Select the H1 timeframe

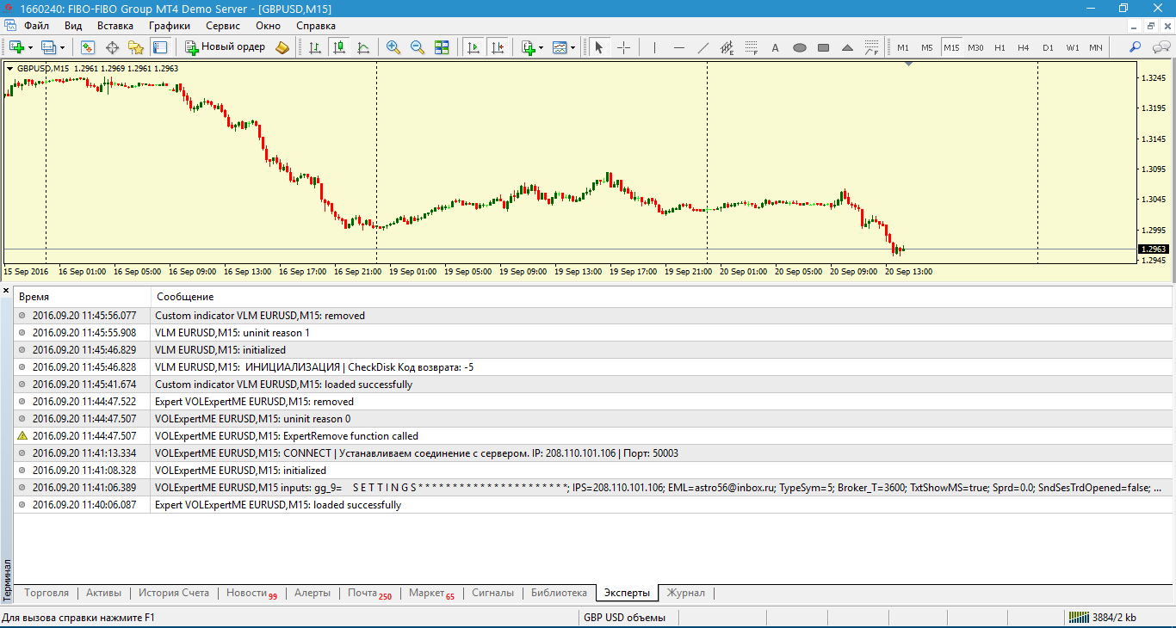(1000, 47)
